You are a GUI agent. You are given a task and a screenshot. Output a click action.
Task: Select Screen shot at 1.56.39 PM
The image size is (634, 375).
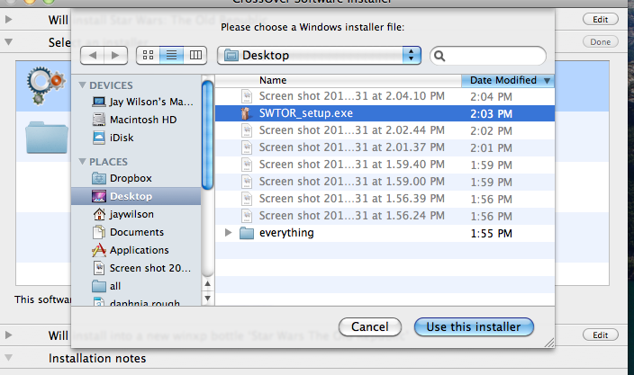point(385,199)
